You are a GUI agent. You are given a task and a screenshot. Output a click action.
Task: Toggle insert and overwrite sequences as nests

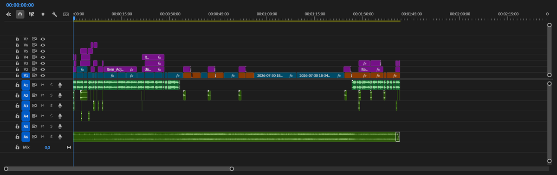[8, 14]
